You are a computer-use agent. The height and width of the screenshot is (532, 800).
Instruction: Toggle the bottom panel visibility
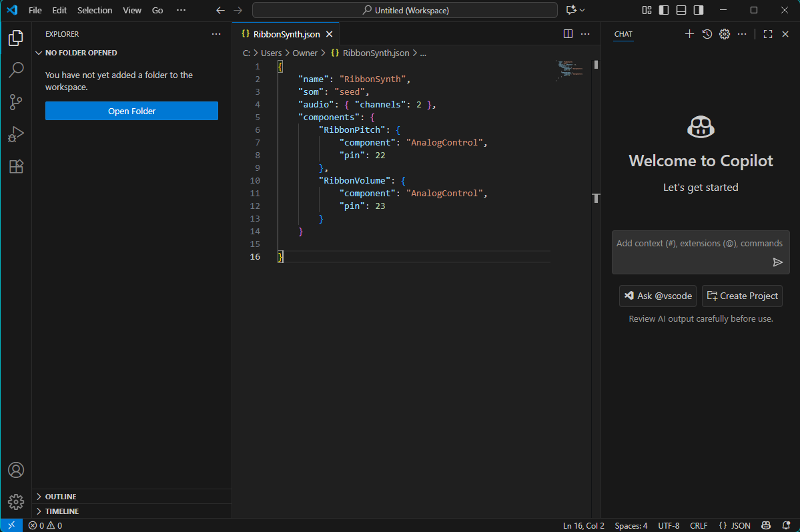click(681, 10)
